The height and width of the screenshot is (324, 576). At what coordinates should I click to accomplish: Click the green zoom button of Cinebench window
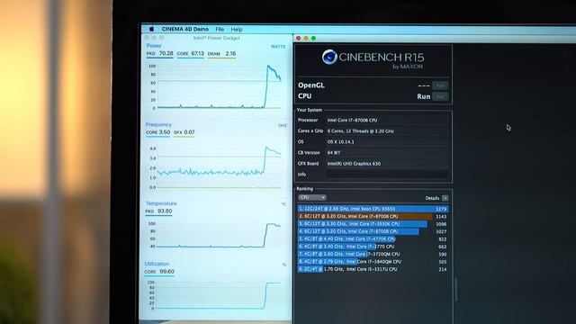point(313,38)
